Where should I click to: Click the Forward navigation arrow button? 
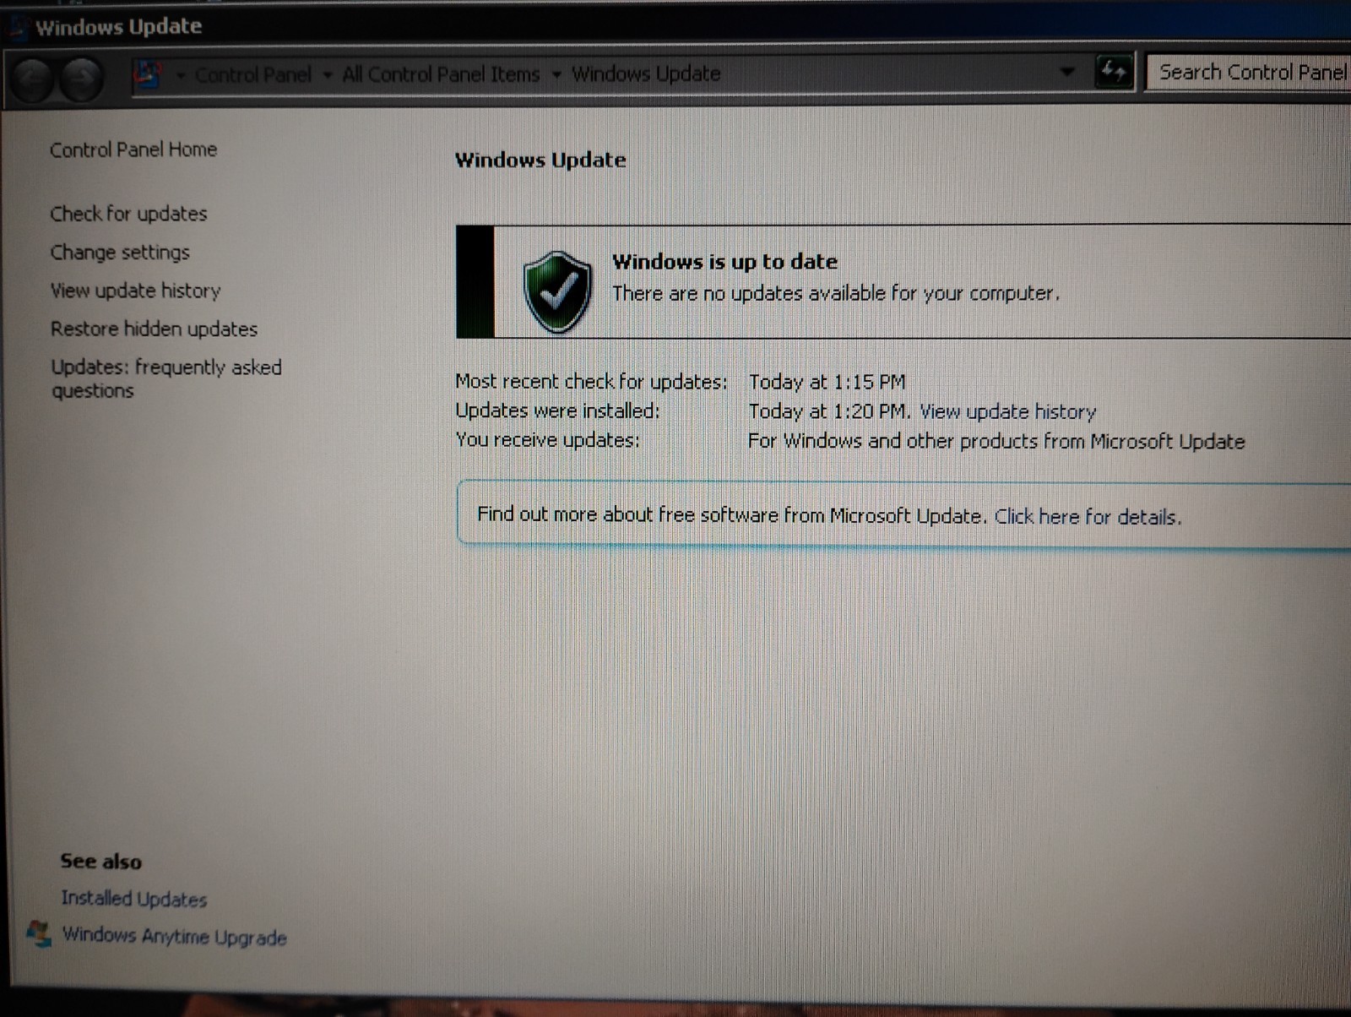[x=82, y=80]
